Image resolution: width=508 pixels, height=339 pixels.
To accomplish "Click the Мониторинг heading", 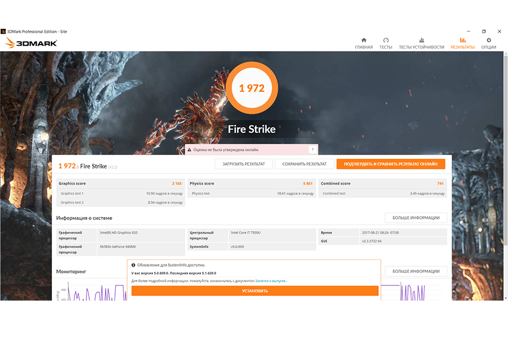I will [71, 272].
